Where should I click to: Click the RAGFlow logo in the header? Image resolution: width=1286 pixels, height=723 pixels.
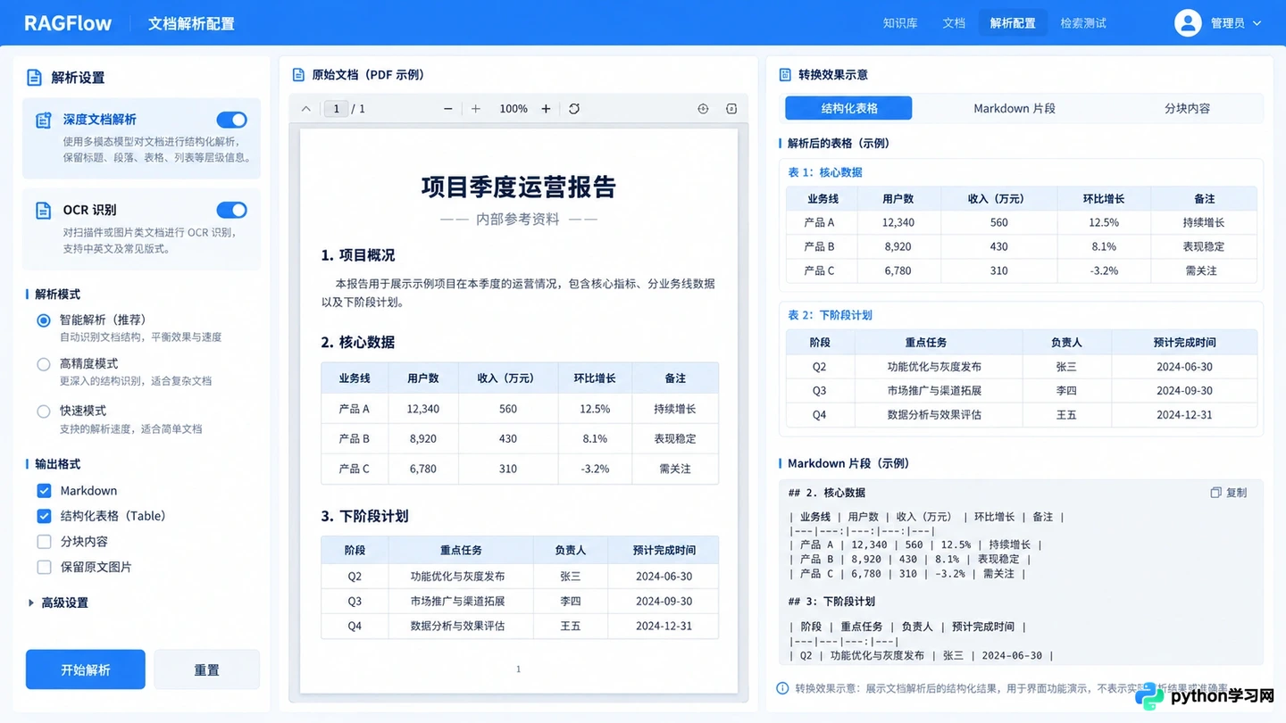pos(68,23)
